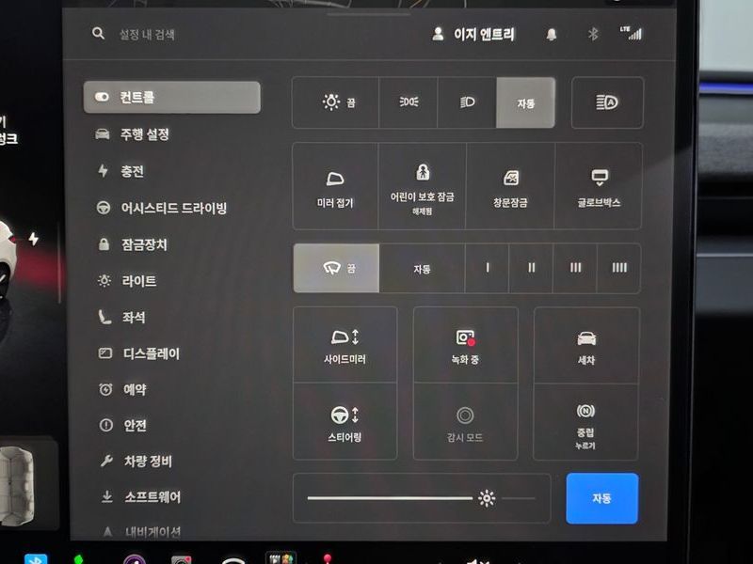Adjust the 스티어링 steering wheel position
Screen dimensions: 753x564
pyautogui.click(x=344, y=422)
